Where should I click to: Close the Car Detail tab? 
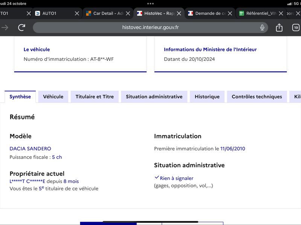point(128,13)
